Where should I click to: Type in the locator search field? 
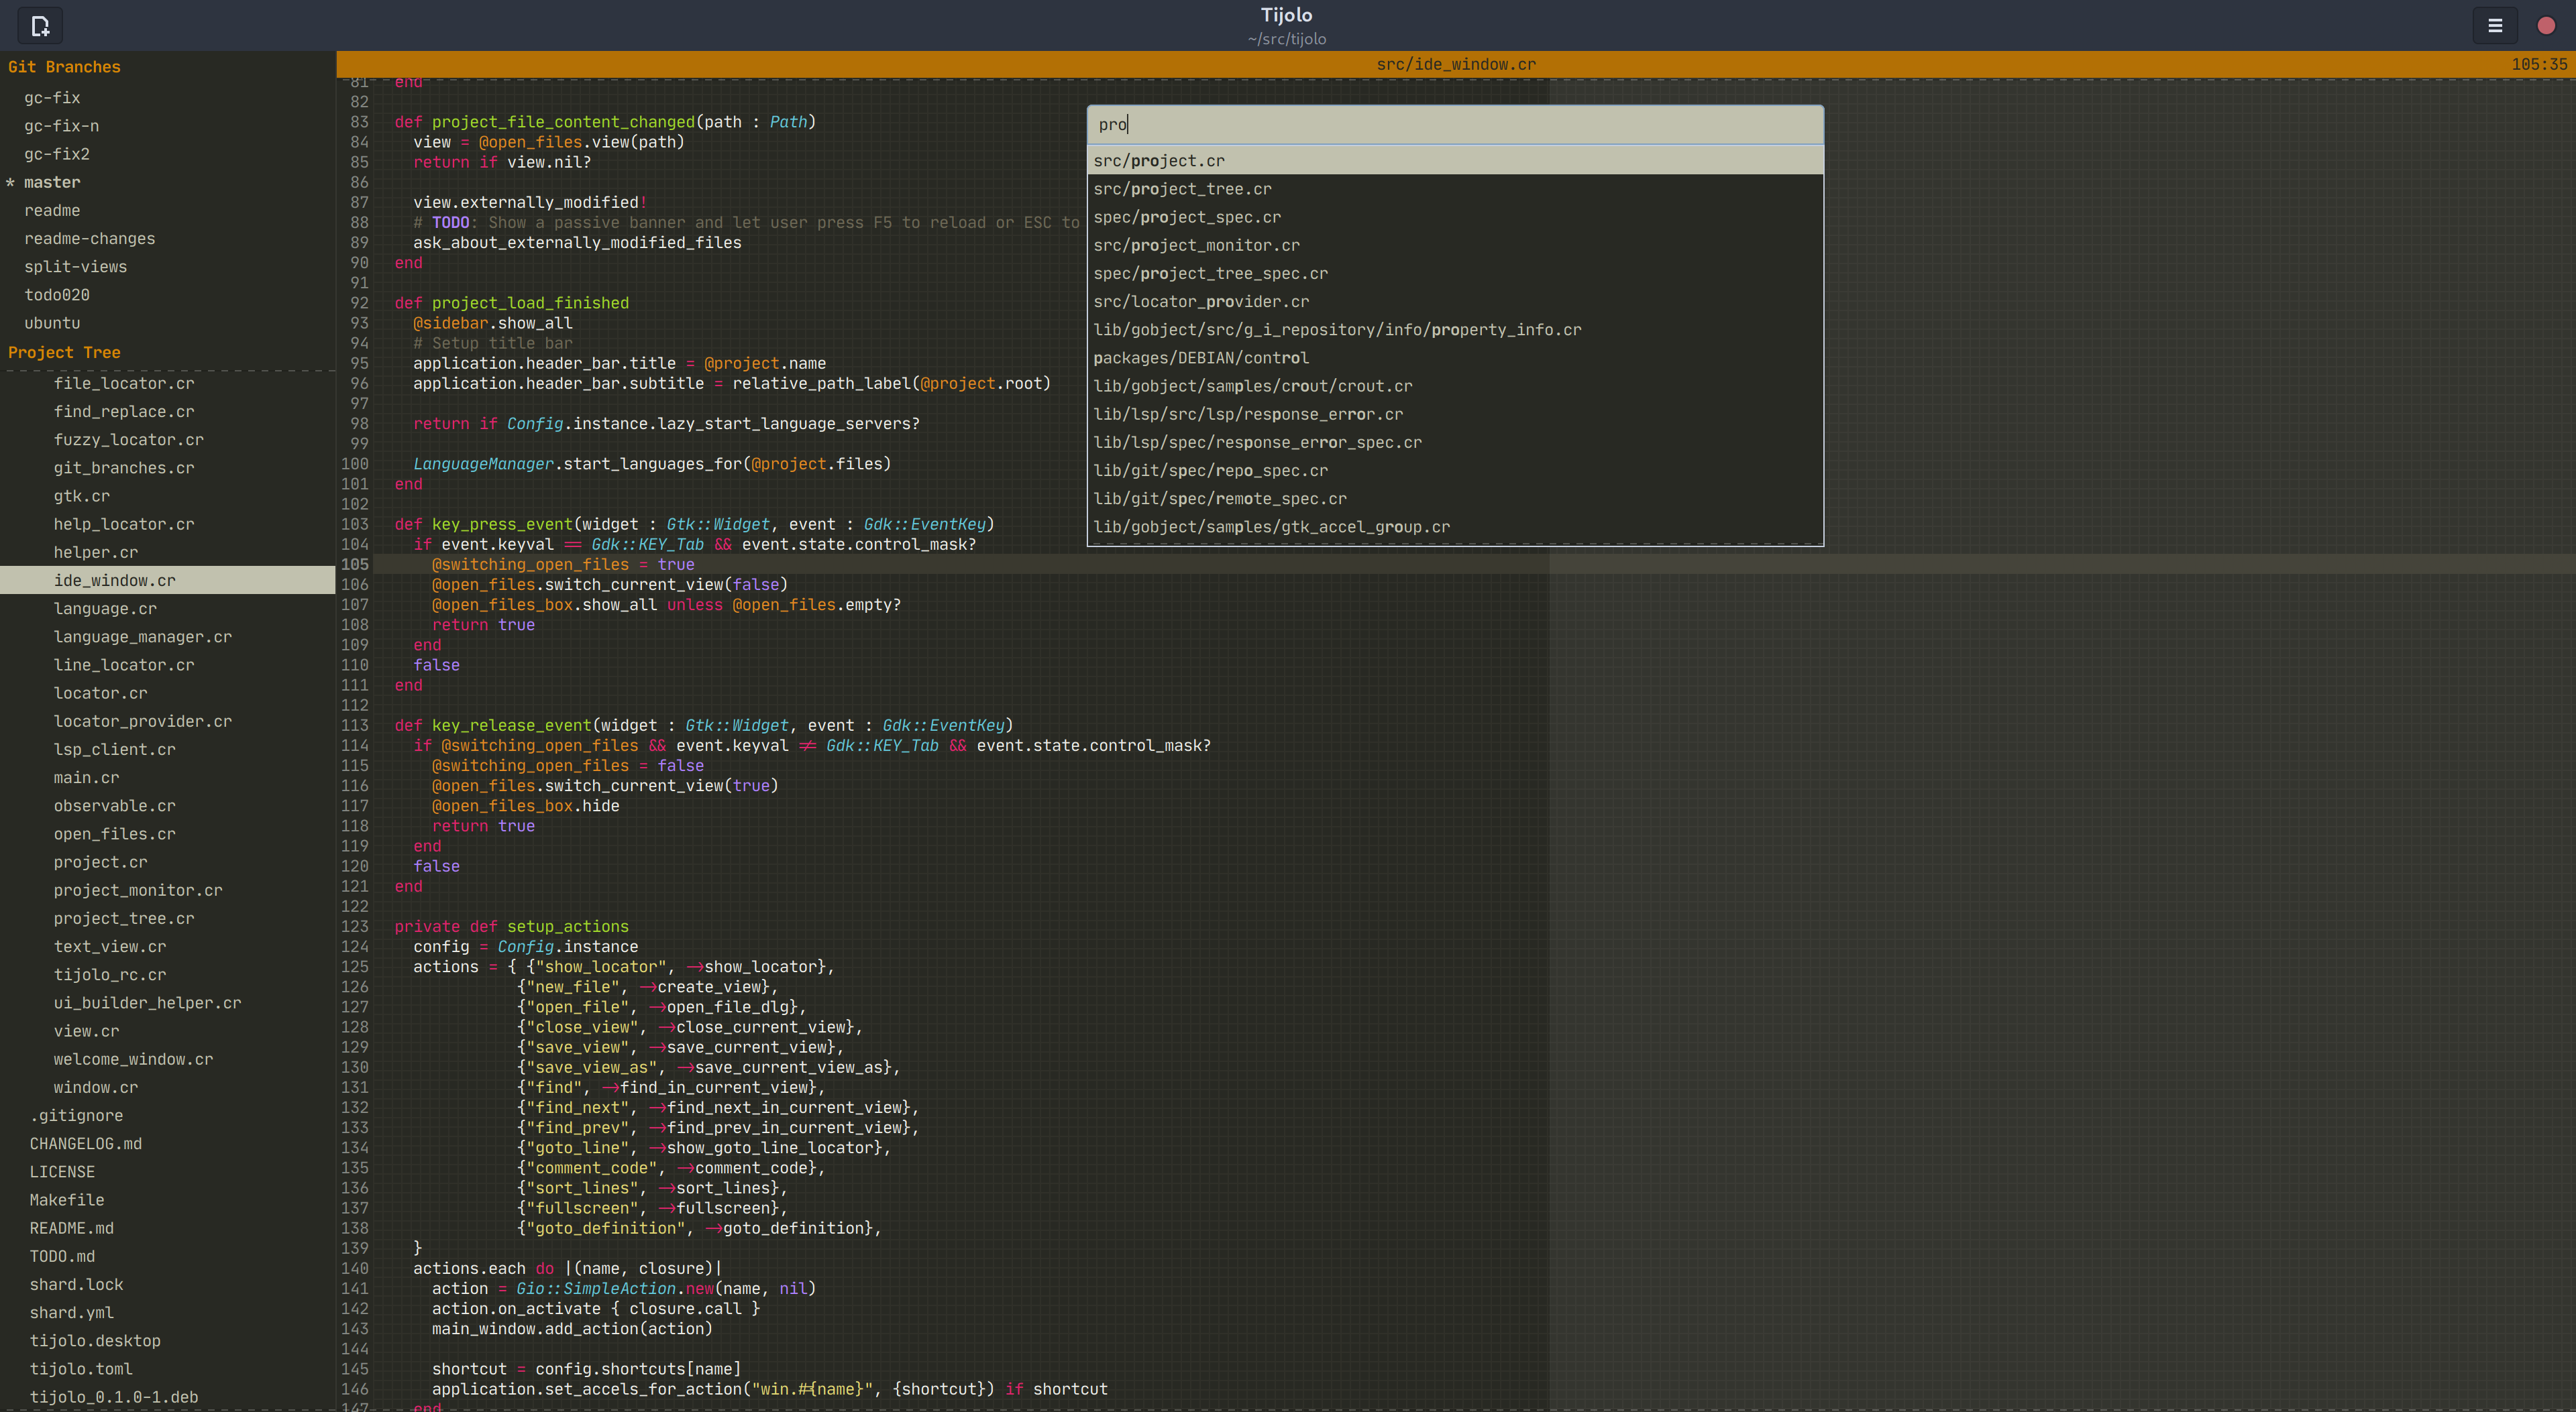(1454, 125)
